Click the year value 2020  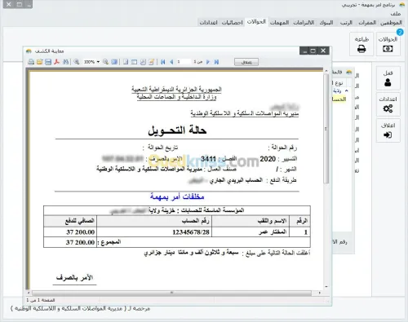click(268, 159)
